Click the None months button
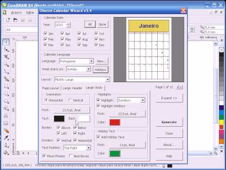Viewport: 226px width, 170px height. [x=102, y=25]
